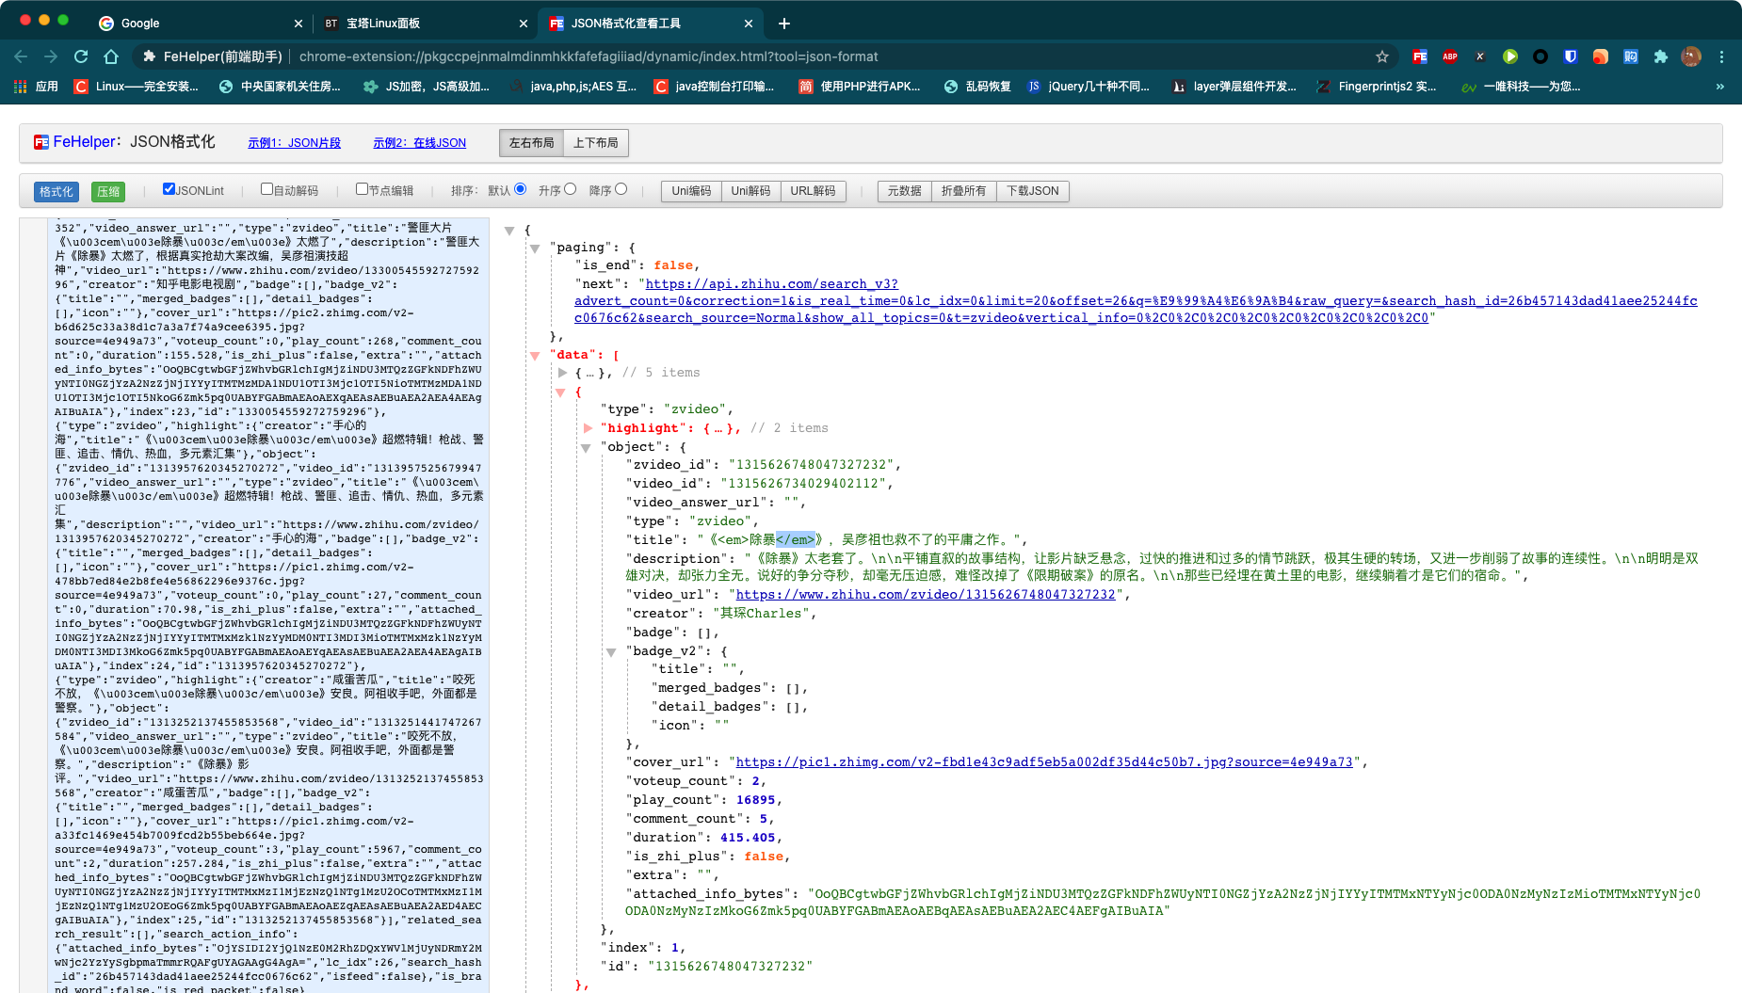Open the zhihu video_url link

coord(926,595)
